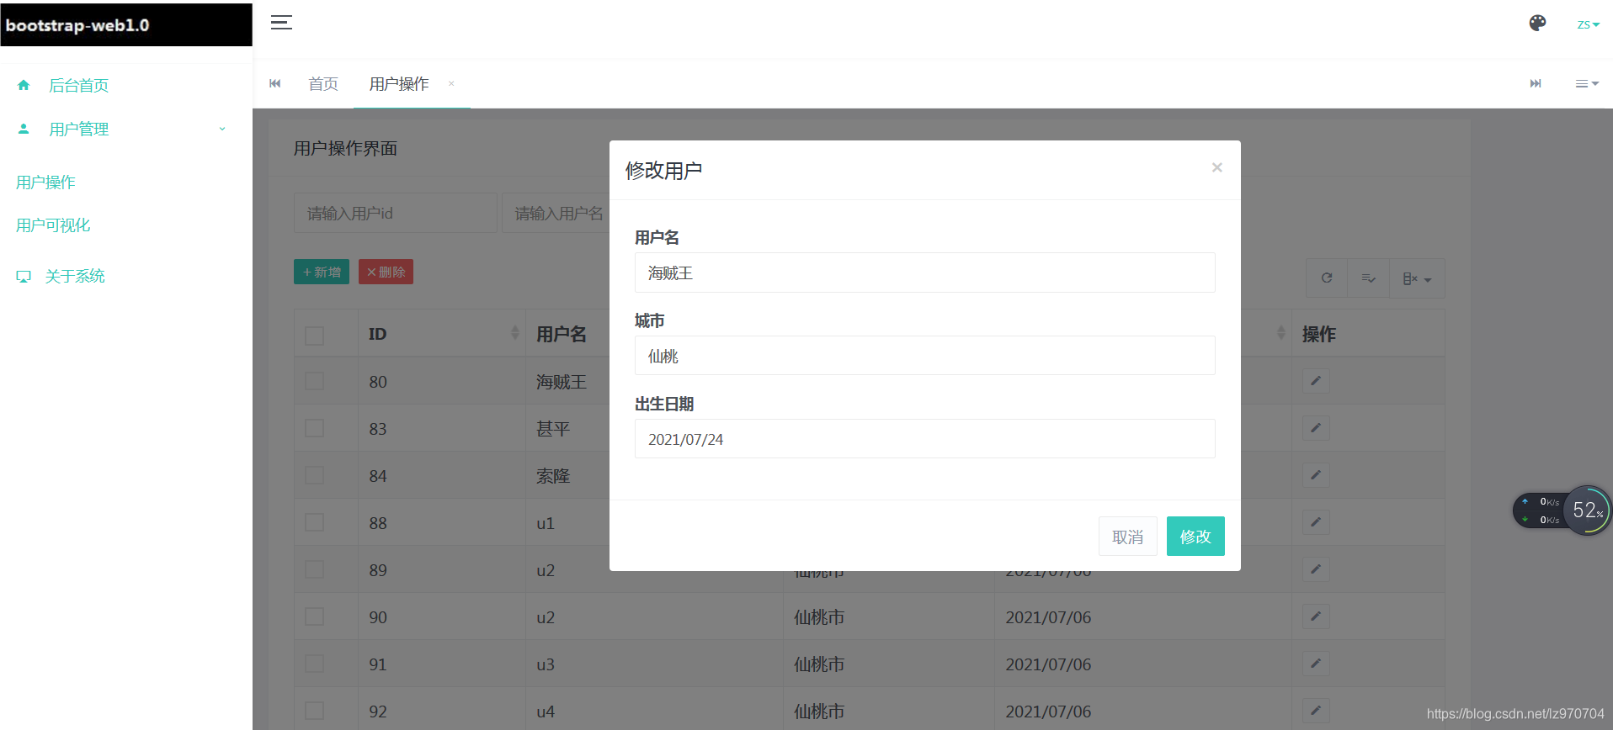Image resolution: width=1613 pixels, height=730 pixels.
Task: Select the 用户操作 tab
Action: pyautogui.click(x=399, y=83)
